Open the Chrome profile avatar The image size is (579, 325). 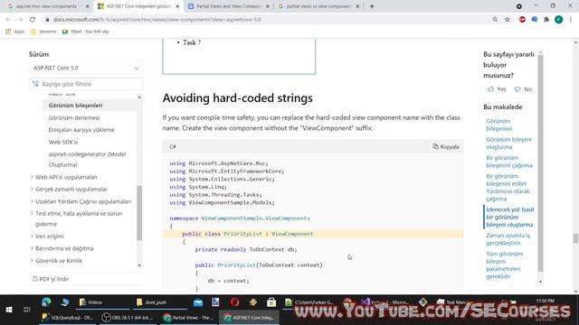point(559,19)
